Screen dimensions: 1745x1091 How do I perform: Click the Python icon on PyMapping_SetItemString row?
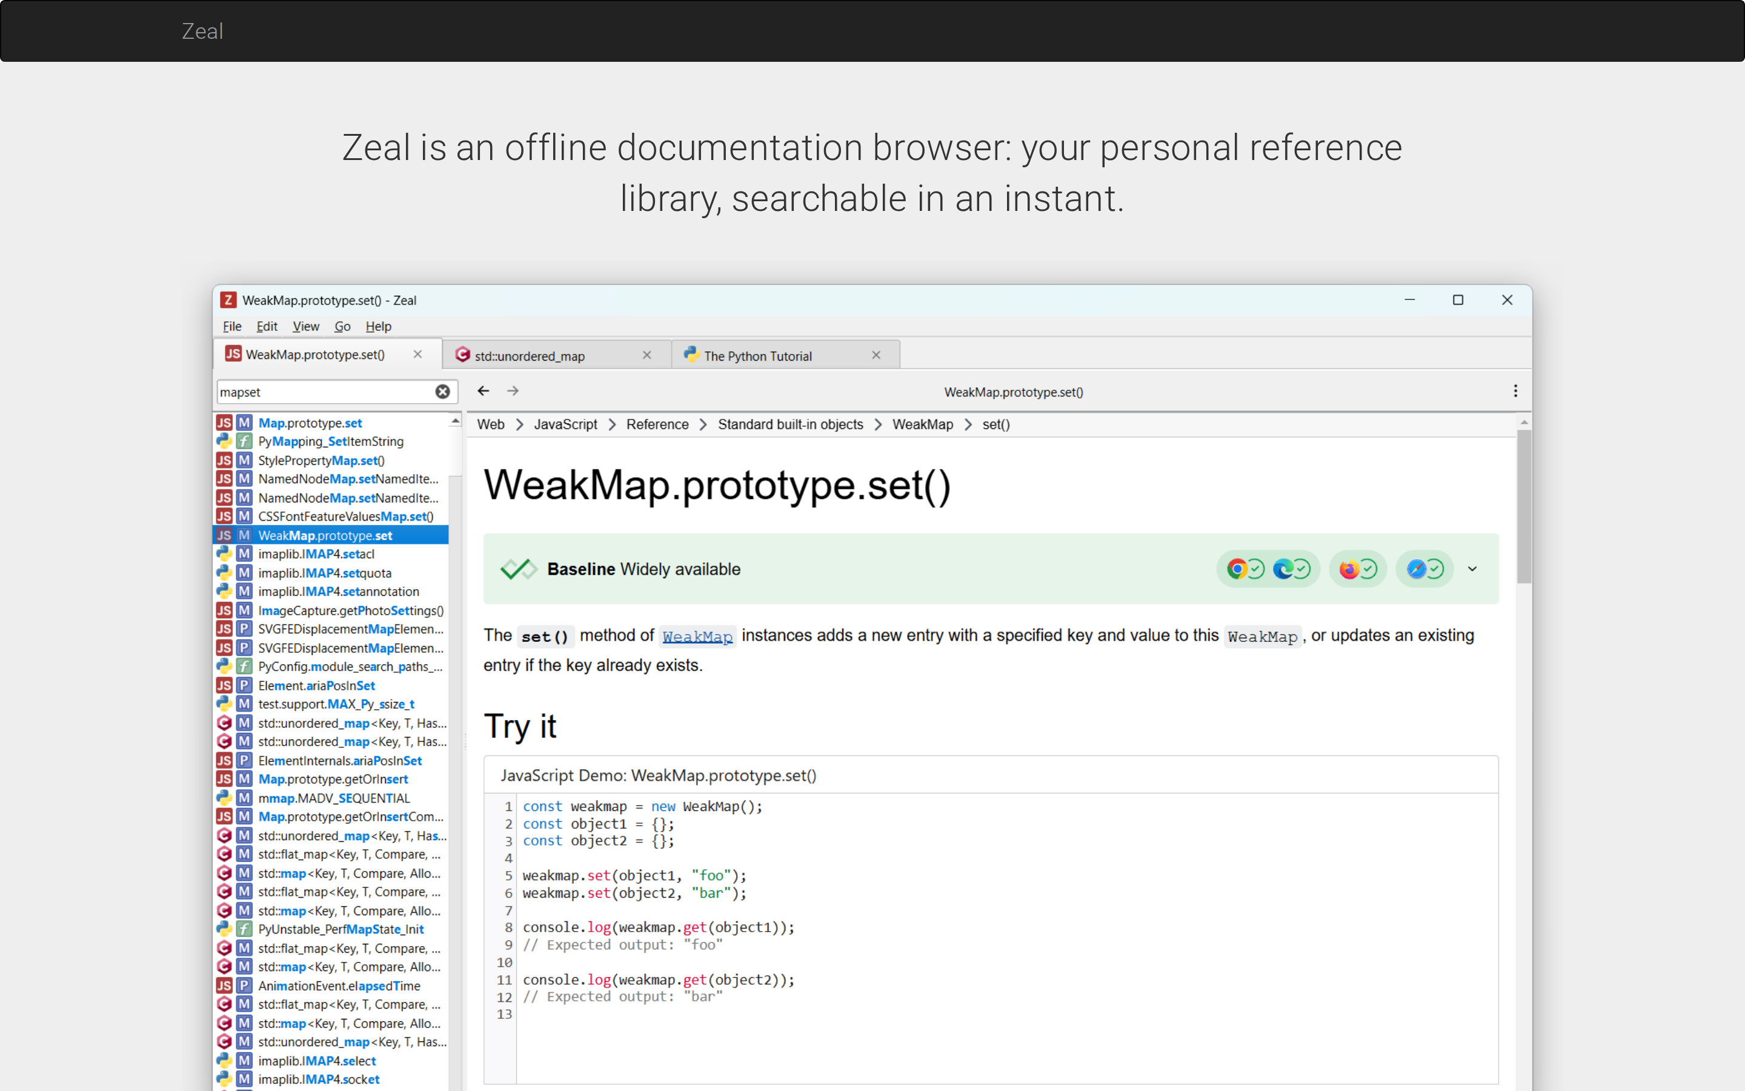point(224,441)
